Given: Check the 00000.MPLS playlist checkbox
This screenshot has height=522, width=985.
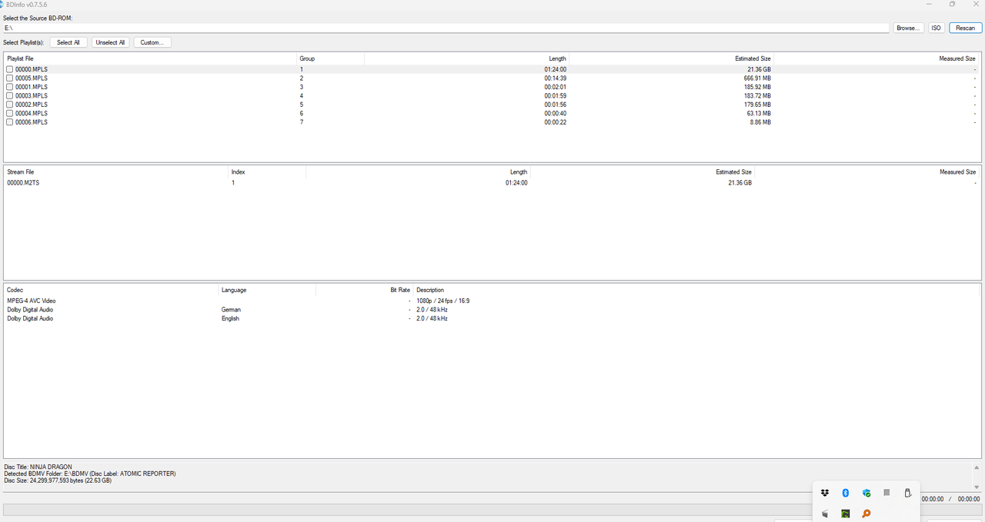Looking at the screenshot, I should [10, 69].
